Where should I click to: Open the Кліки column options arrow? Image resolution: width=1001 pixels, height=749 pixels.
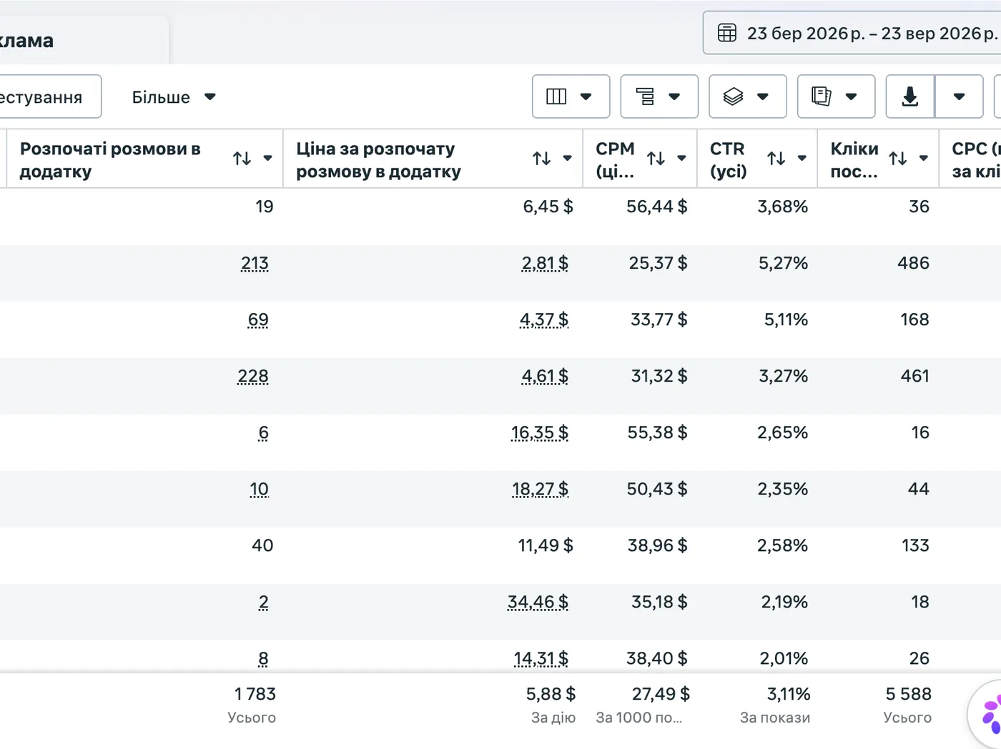(x=924, y=159)
